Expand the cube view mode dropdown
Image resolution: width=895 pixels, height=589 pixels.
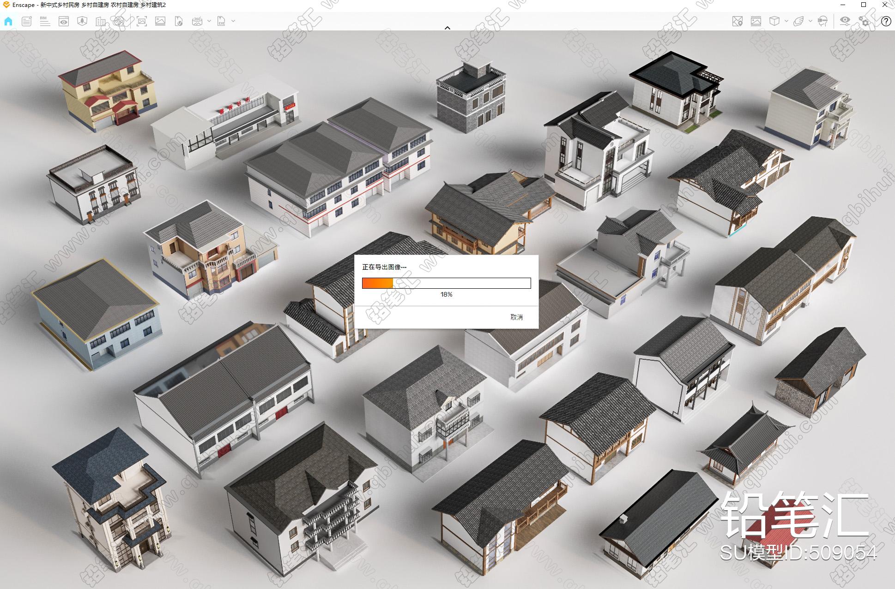tap(786, 21)
